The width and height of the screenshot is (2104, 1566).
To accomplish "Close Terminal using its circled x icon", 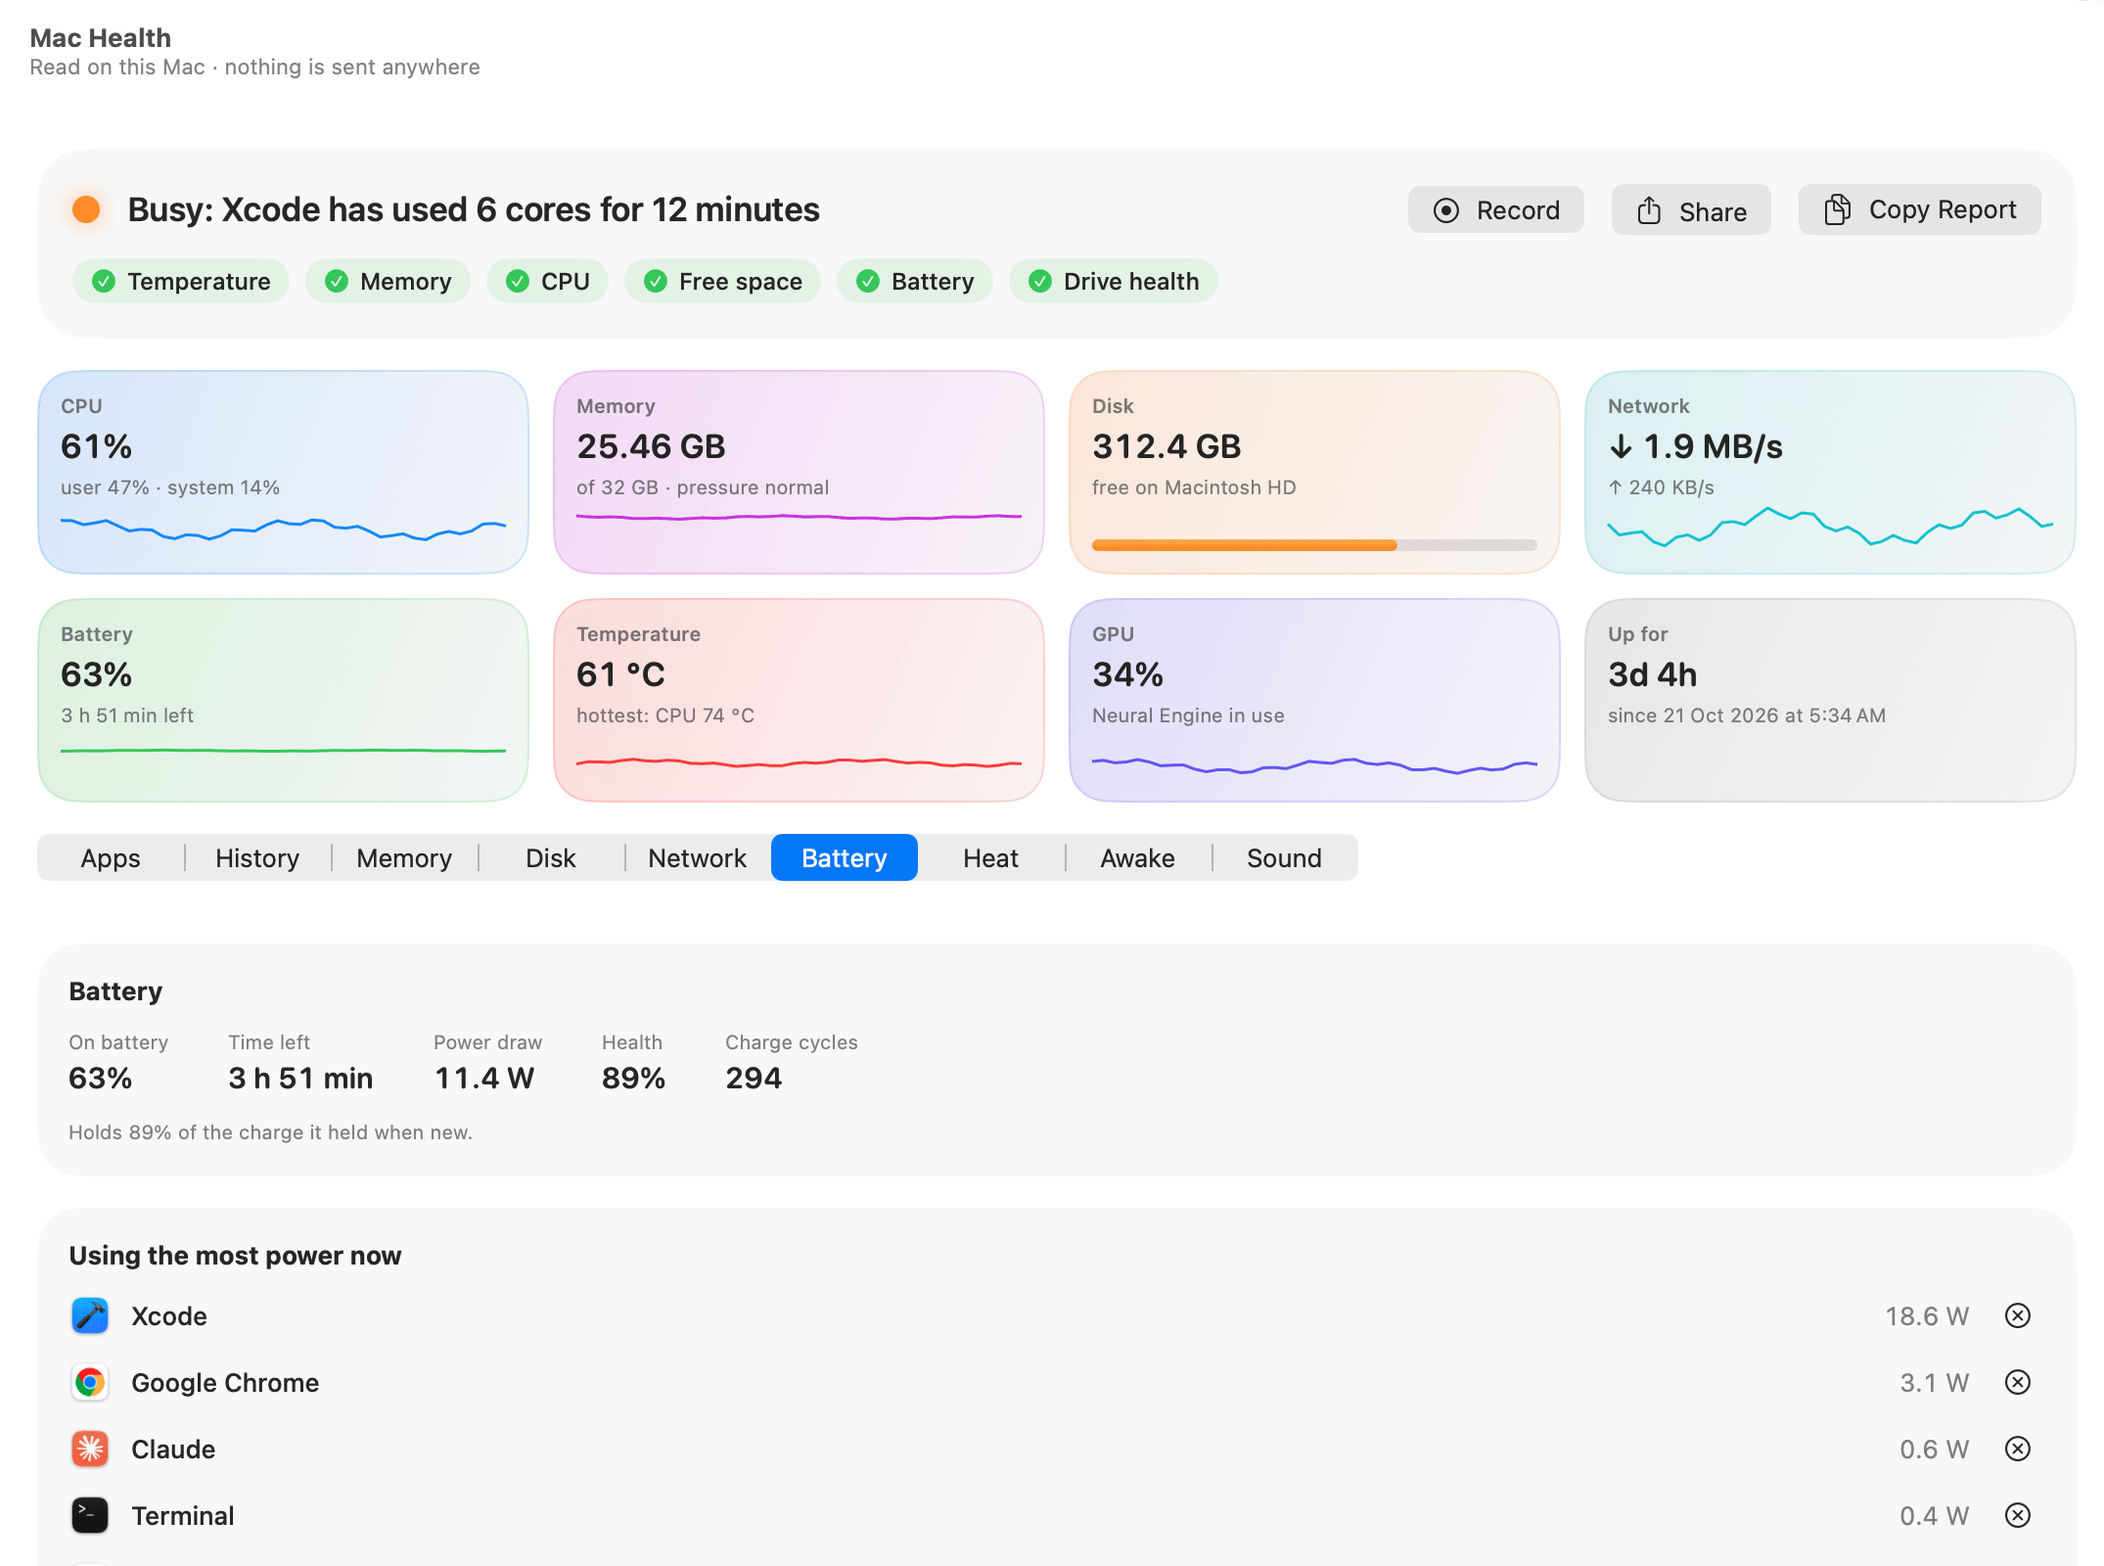I will click(2018, 1515).
